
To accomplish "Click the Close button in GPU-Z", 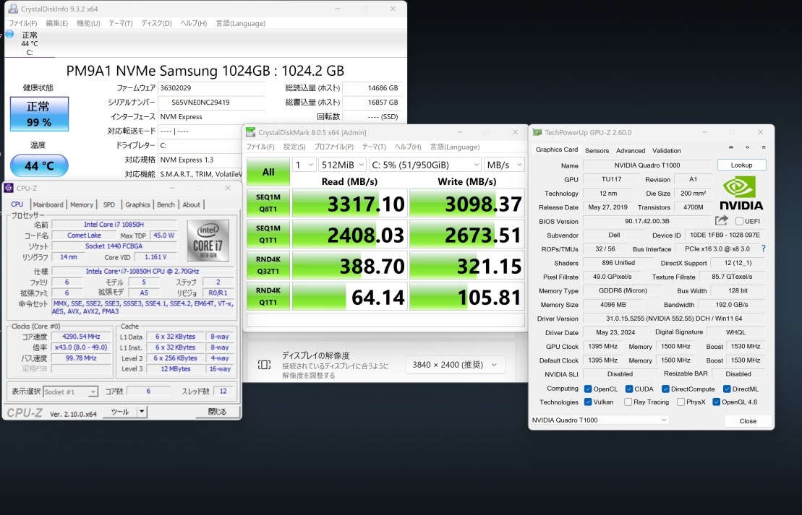I will (x=748, y=421).
